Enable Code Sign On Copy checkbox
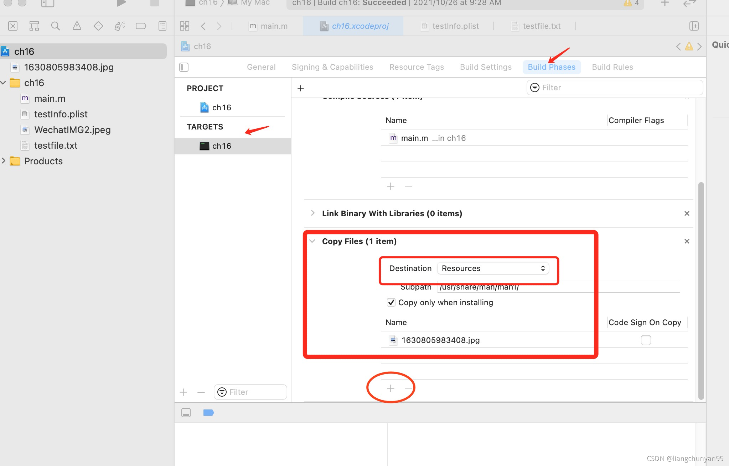Screen dimensions: 729x466 click(x=646, y=340)
